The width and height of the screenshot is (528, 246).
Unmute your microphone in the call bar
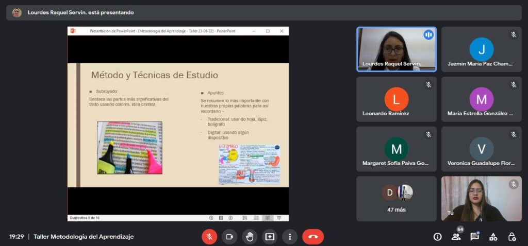pos(209,237)
